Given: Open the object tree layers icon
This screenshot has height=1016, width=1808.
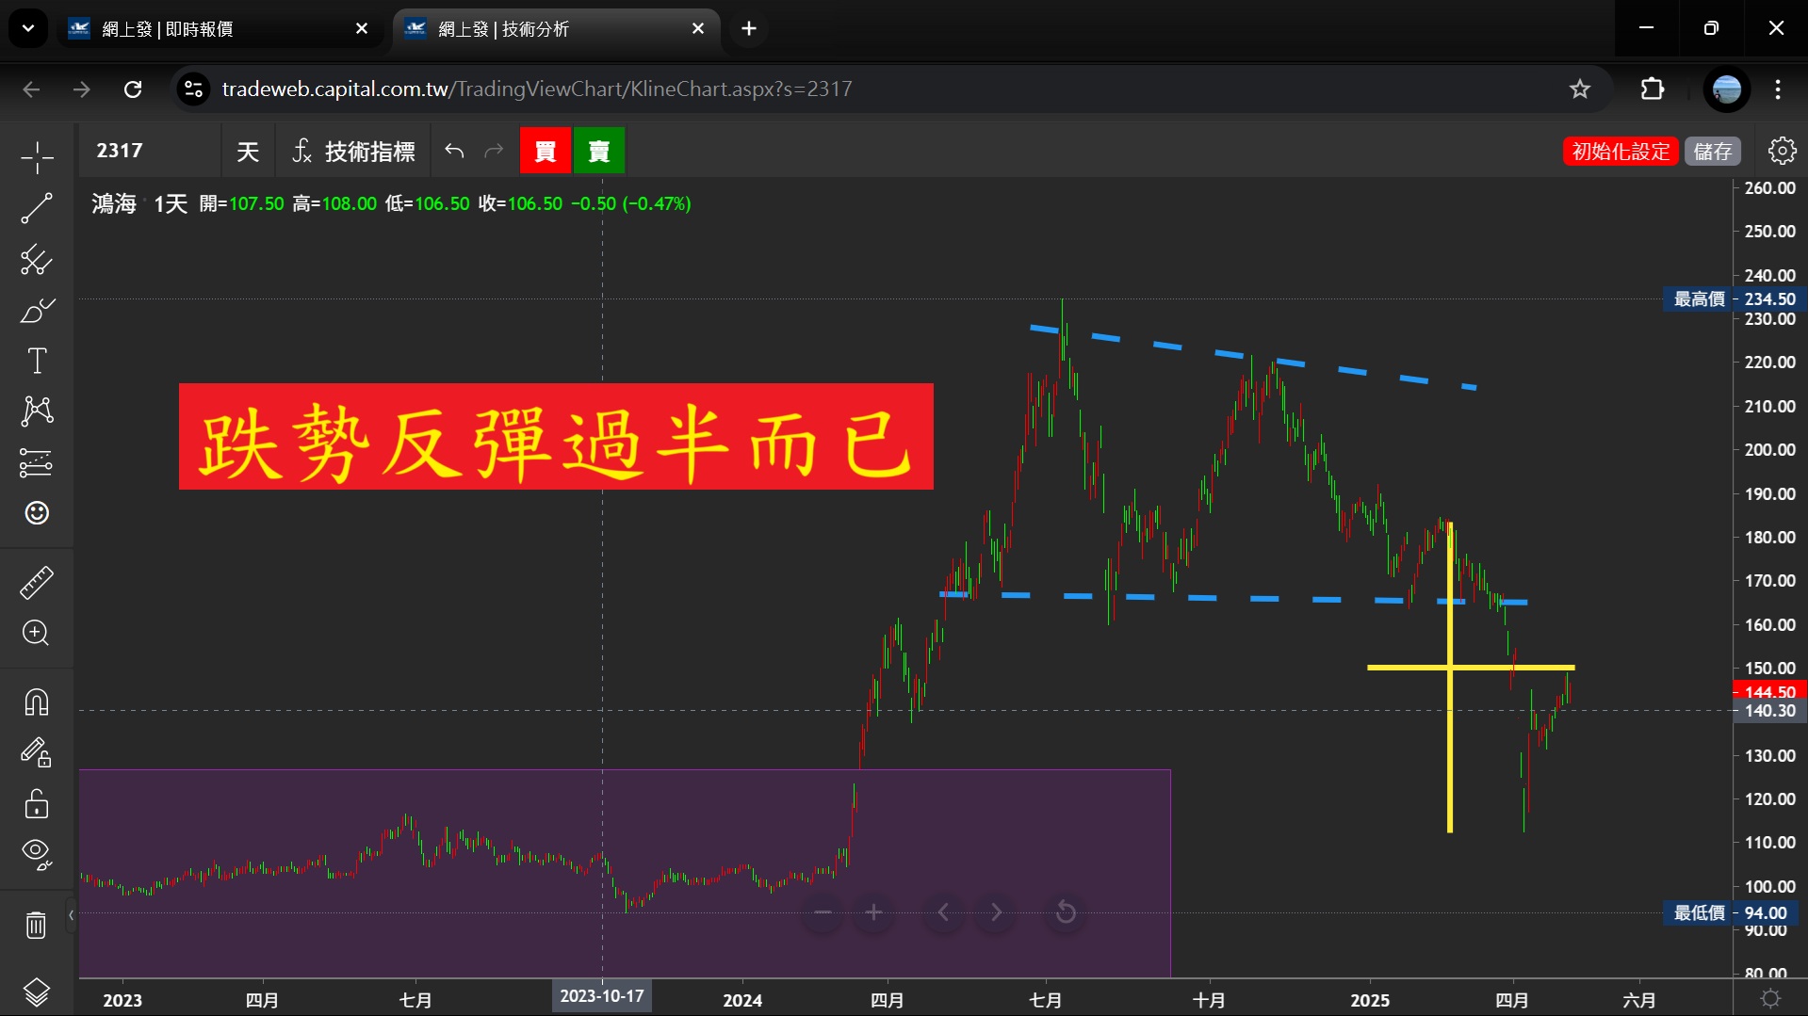Looking at the screenshot, I should click(37, 992).
